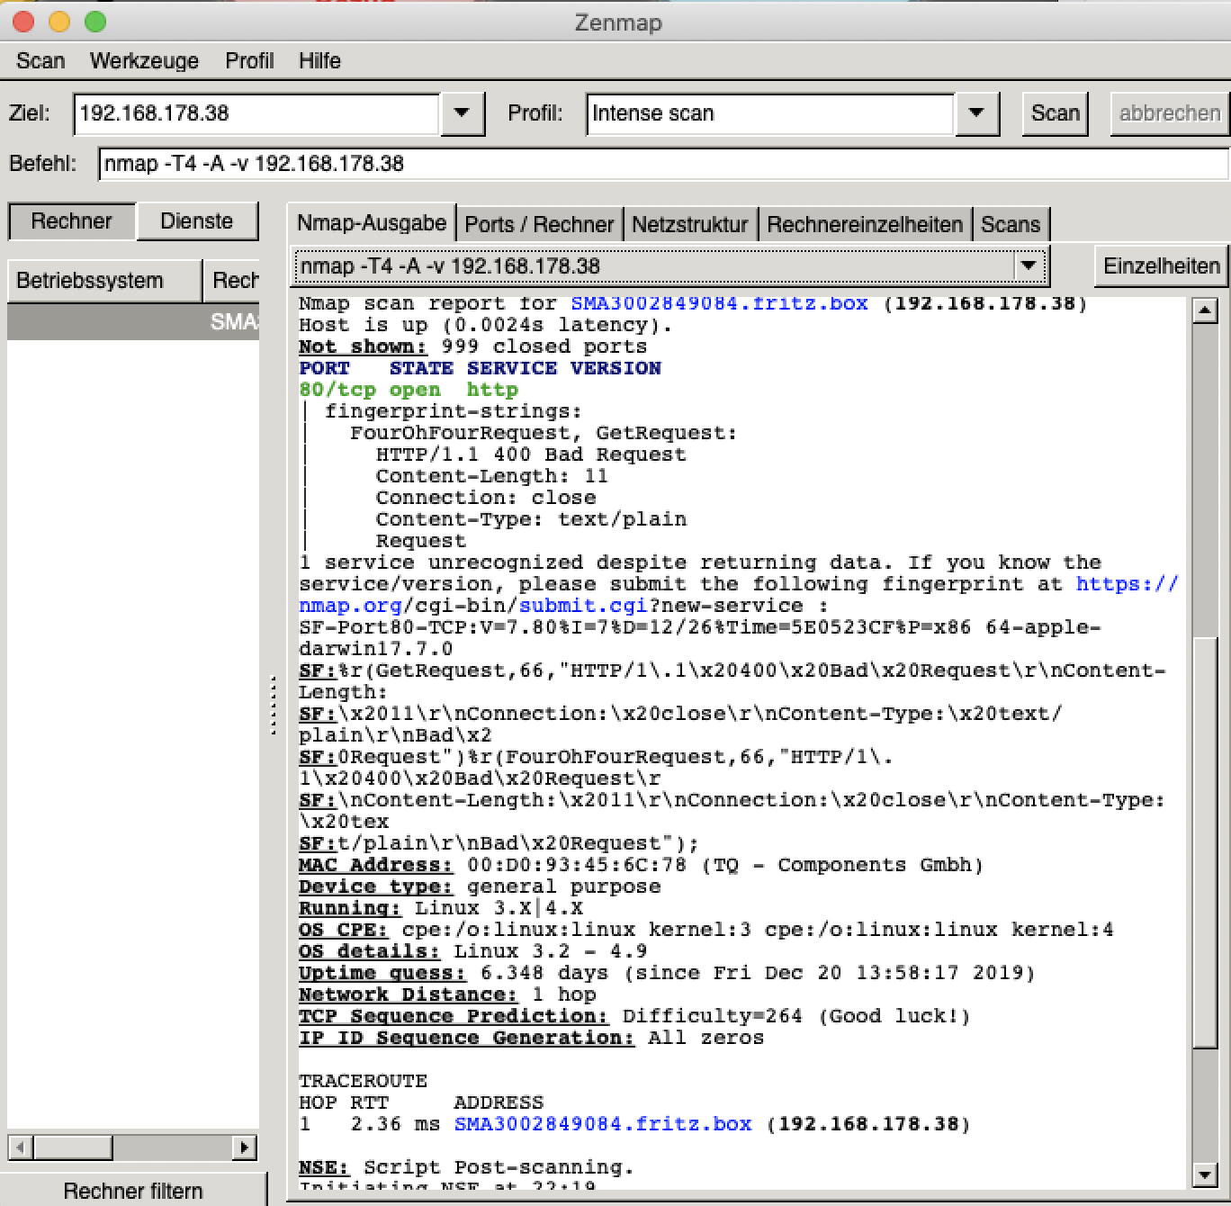Click into the Befehl command field
Viewport: 1231px width, 1206px height.
pos(663,164)
